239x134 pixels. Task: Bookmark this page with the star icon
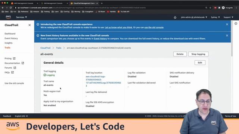coord(210,7)
